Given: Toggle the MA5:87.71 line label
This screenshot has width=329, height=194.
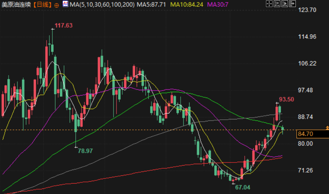Looking at the screenshot, I should pyautogui.click(x=151, y=4).
